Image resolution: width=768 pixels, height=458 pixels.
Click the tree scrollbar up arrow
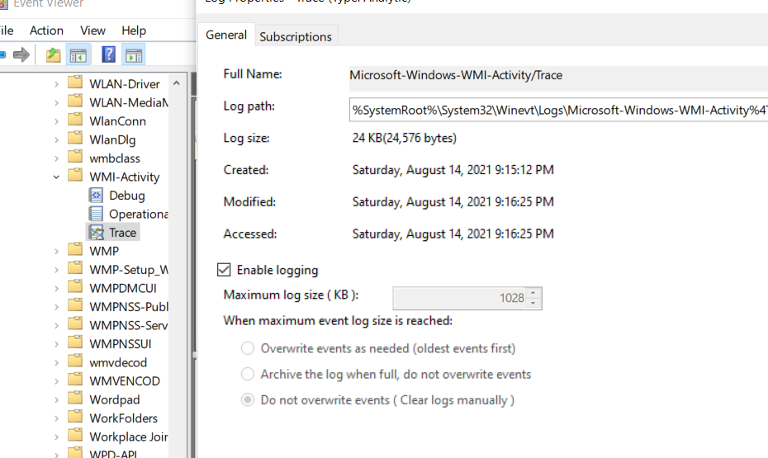pyautogui.click(x=177, y=83)
